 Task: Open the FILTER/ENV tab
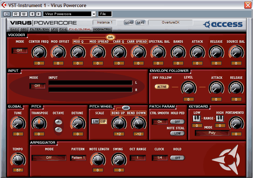click(39, 29)
